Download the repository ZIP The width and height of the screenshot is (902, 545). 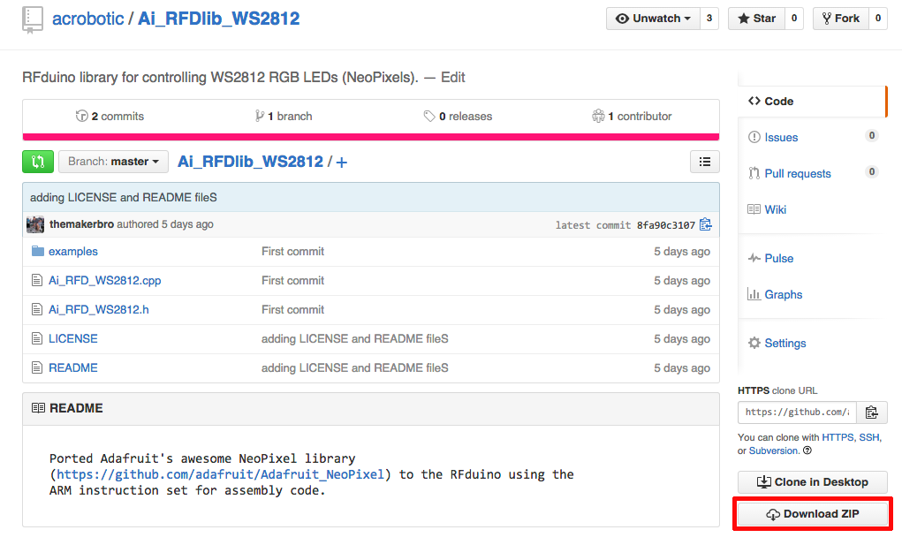pos(812,514)
